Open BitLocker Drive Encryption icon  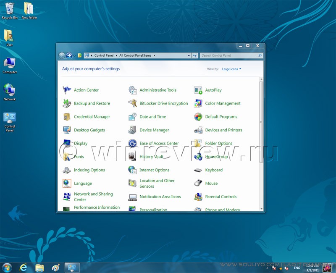[x=133, y=103]
